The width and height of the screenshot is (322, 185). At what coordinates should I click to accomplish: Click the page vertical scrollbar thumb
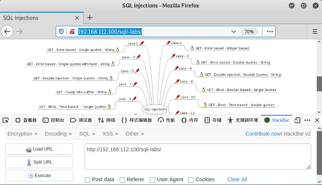point(319,84)
